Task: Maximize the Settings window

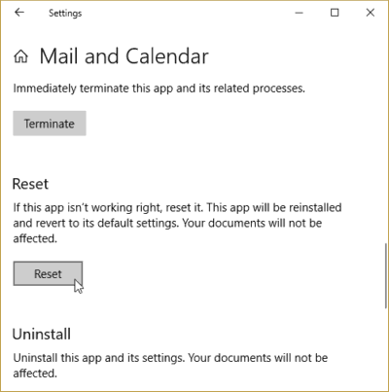Action: [x=335, y=13]
